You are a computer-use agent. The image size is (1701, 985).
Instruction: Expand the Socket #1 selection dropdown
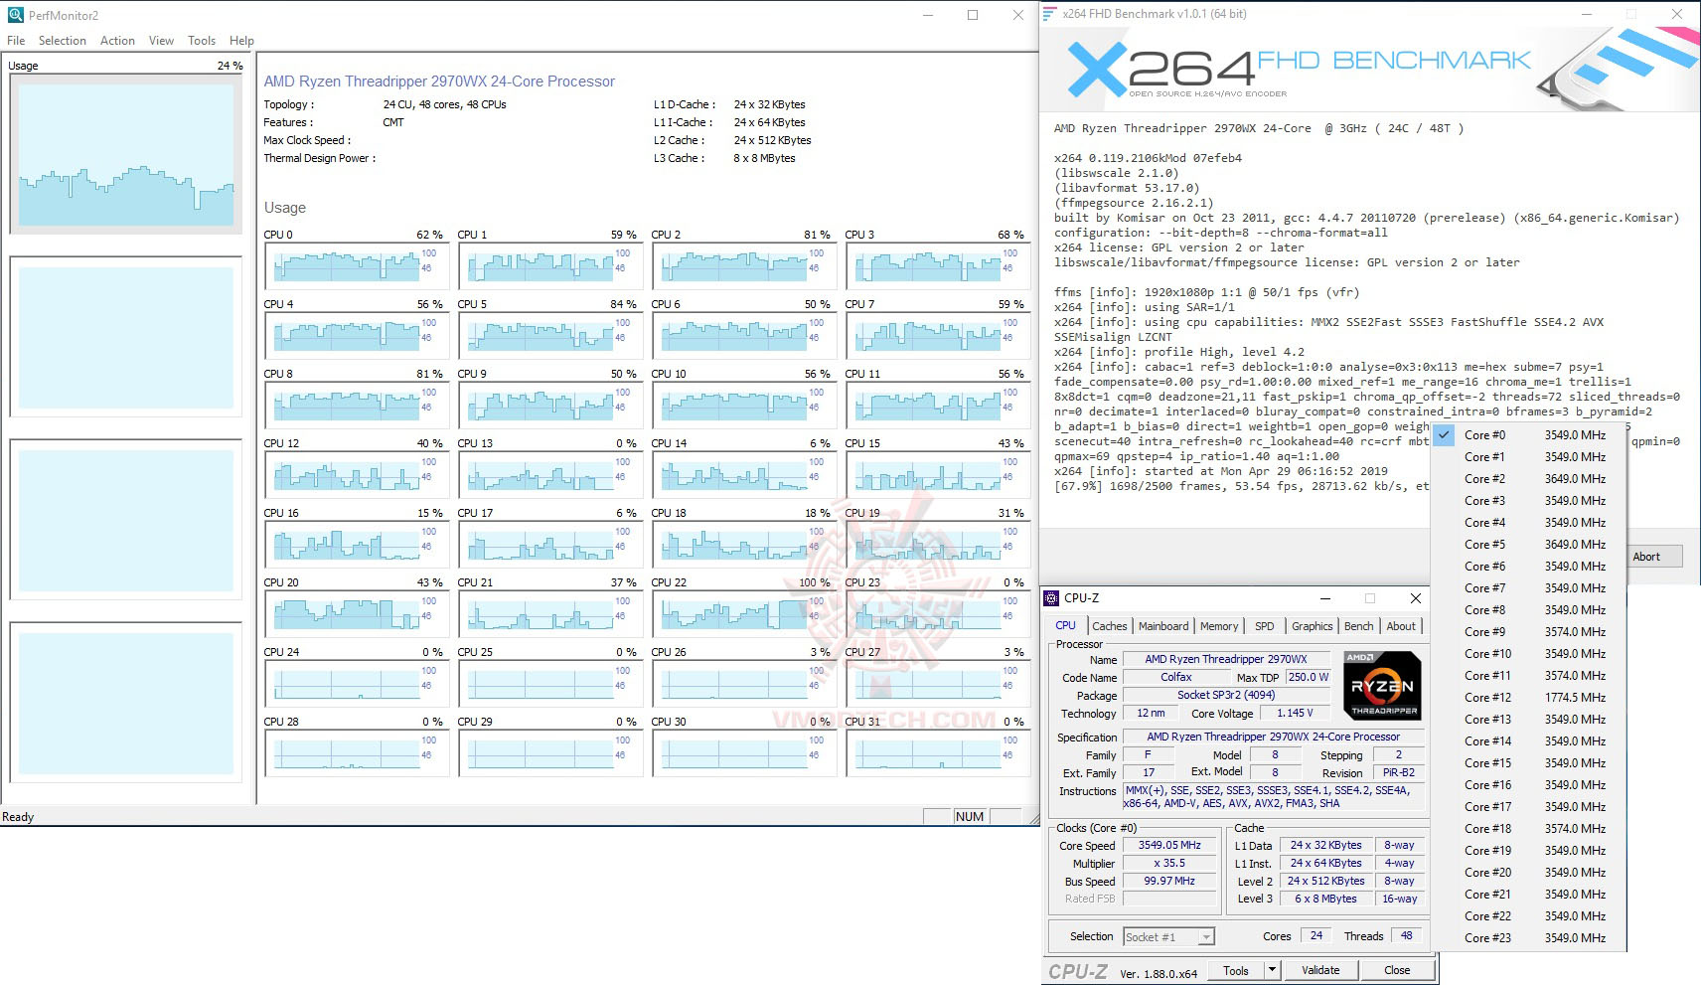click(1205, 937)
